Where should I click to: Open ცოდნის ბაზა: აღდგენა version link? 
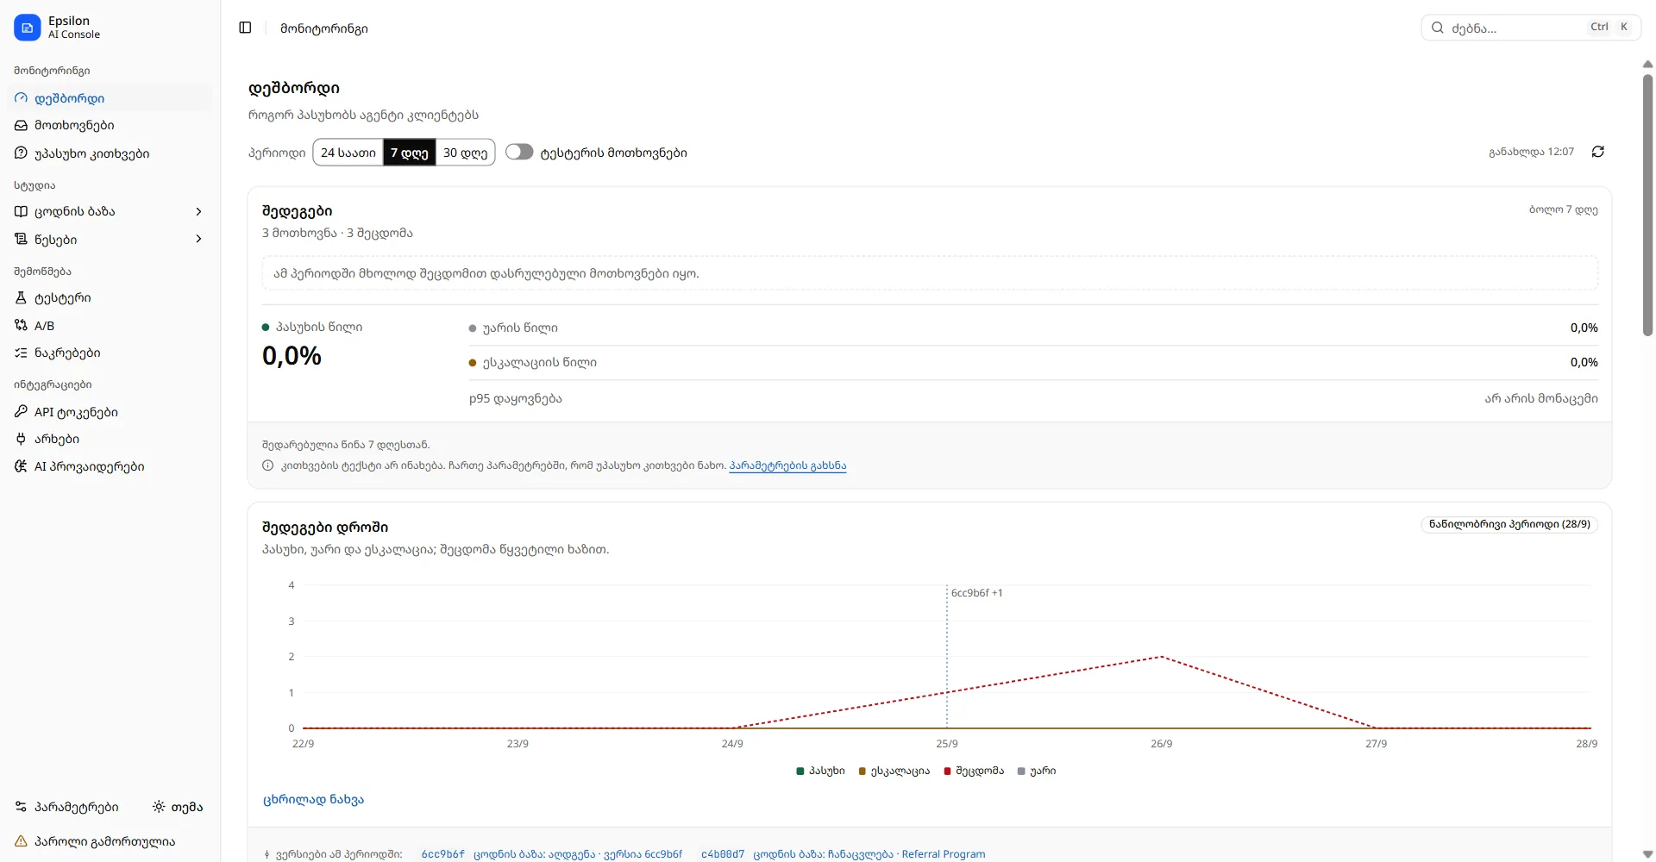(578, 854)
